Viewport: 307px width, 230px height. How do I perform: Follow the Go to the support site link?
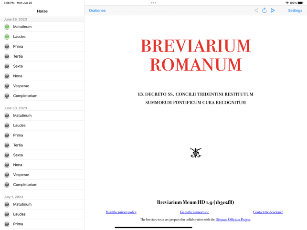coord(194,212)
